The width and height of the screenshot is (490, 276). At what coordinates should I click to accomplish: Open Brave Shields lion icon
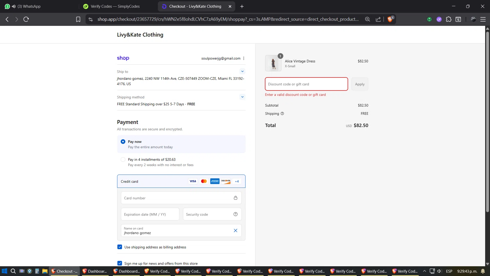(390, 19)
